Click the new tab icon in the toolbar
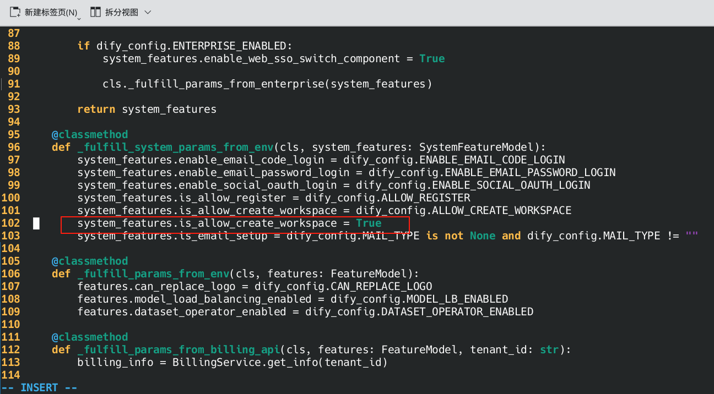The height and width of the screenshot is (394, 714). tap(15, 12)
